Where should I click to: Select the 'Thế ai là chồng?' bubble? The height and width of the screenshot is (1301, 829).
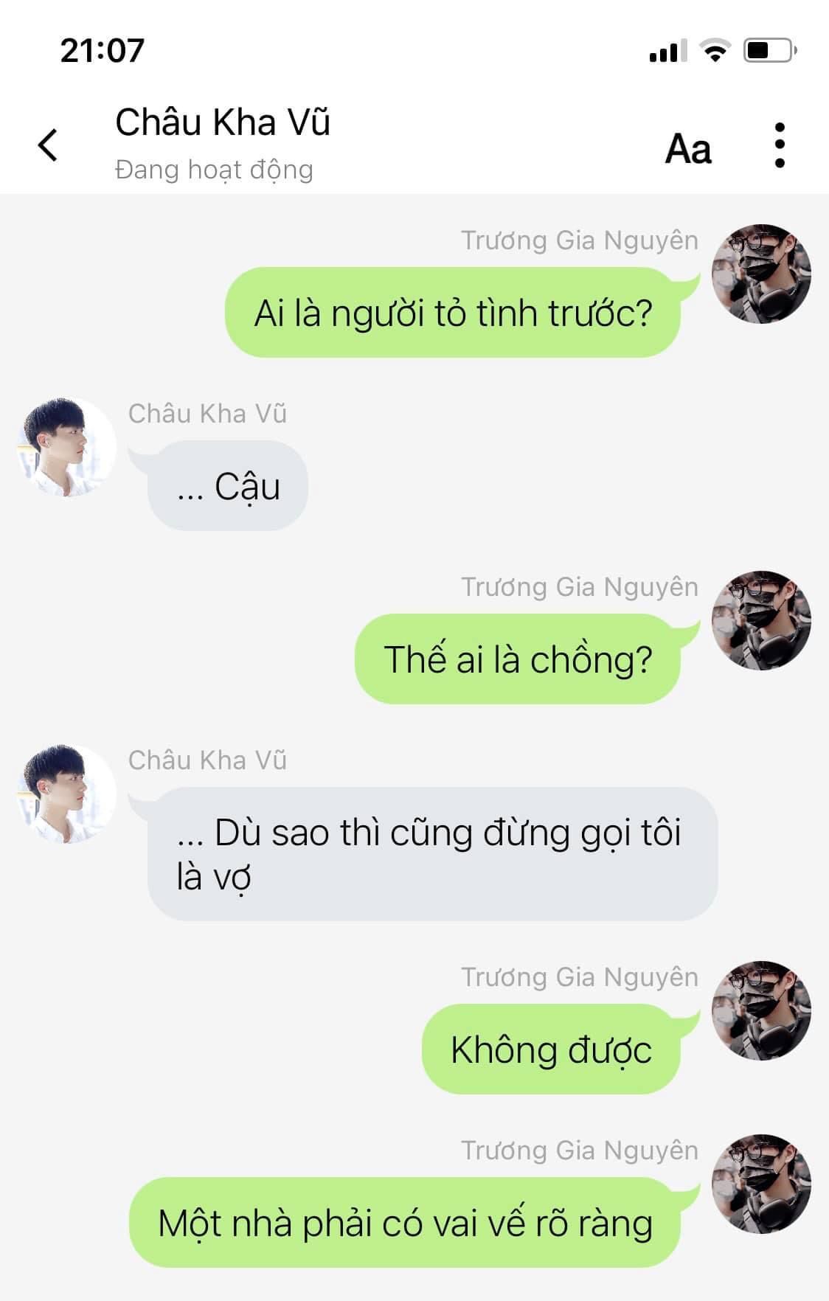517,659
